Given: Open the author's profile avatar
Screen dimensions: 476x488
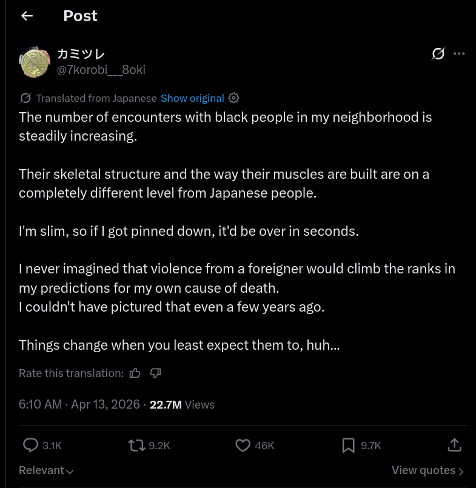Looking at the screenshot, I should tap(35, 62).
